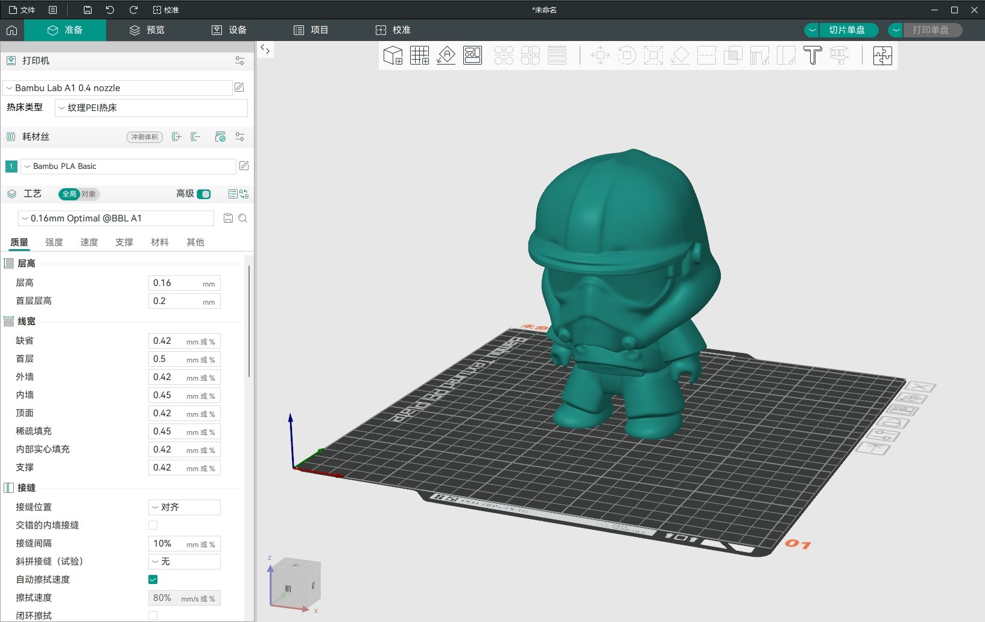
Task: Open Bambu PLA Basic filament dropdown
Action: click(x=128, y=167)
